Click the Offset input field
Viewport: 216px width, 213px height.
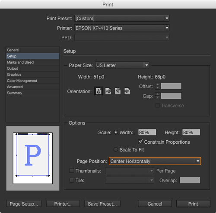pyautogui.click(x=171, y=86)
